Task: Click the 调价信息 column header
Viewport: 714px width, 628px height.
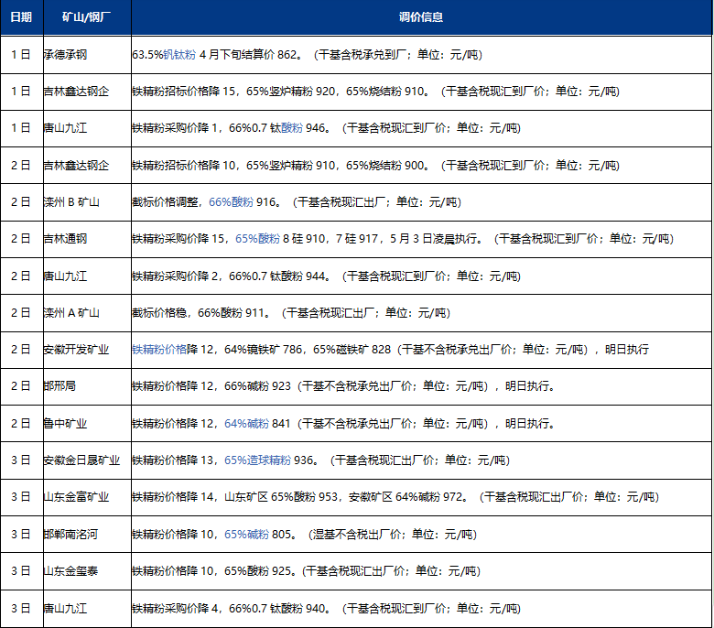Action: pyautogui.click(x=421, y=17)
